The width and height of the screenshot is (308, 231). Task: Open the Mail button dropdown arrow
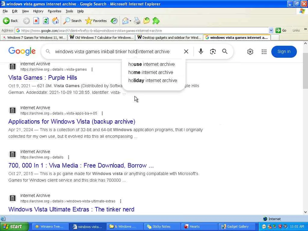[x=130, y=21]
